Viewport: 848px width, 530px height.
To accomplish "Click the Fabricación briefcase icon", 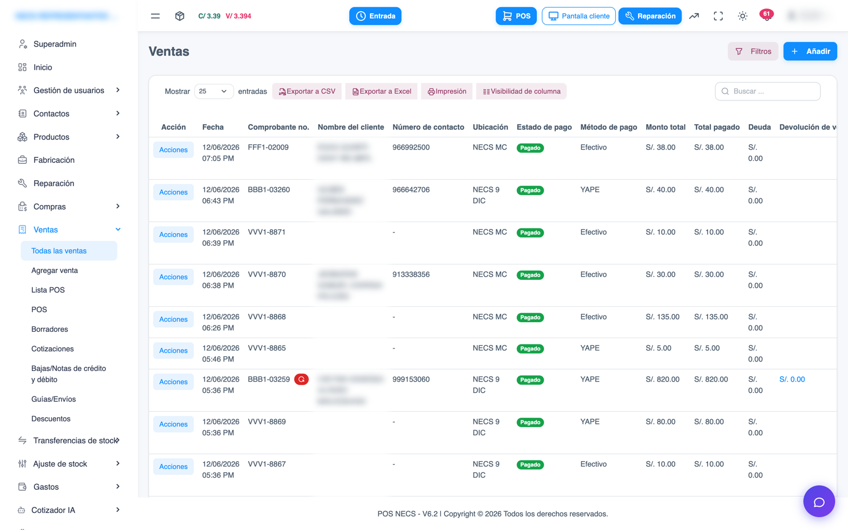I will pos(22,160).
